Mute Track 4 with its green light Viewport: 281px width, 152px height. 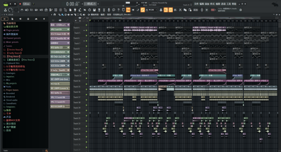click(x=86, y=30)
